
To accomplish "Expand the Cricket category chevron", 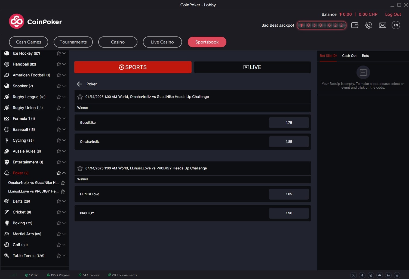I will tap(64, 212).
